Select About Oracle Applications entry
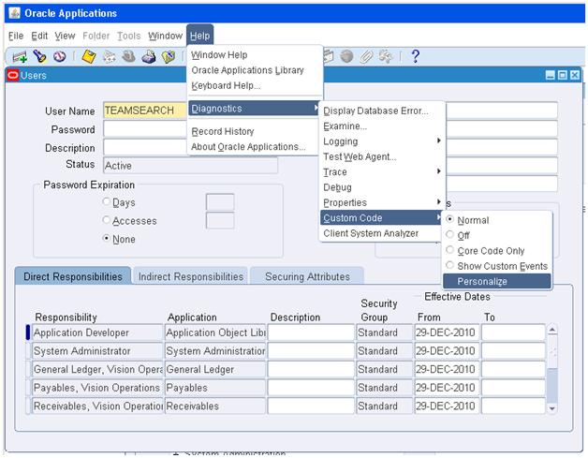 pyautogui.click(x=254, y=147)
